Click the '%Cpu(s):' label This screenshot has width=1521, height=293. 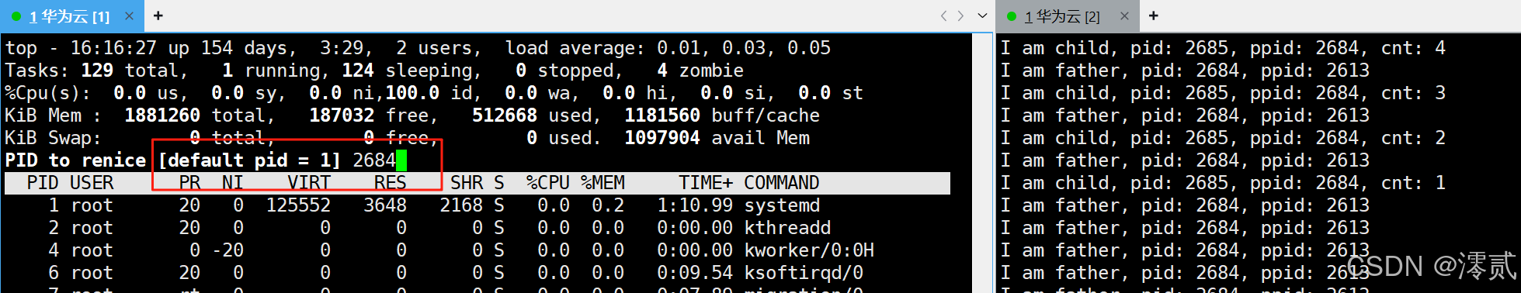(48, 93)
